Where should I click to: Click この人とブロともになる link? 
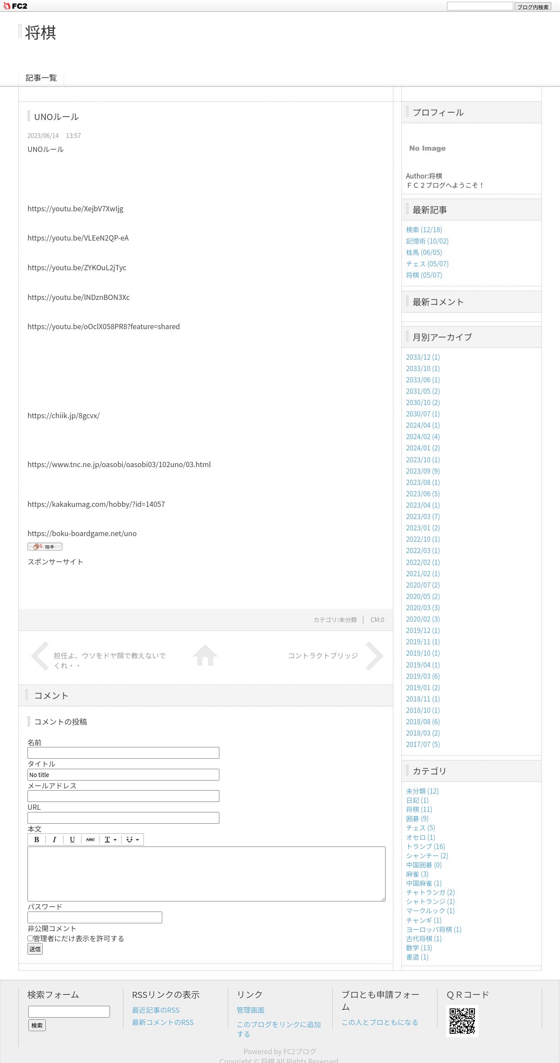coord(380,1022)
